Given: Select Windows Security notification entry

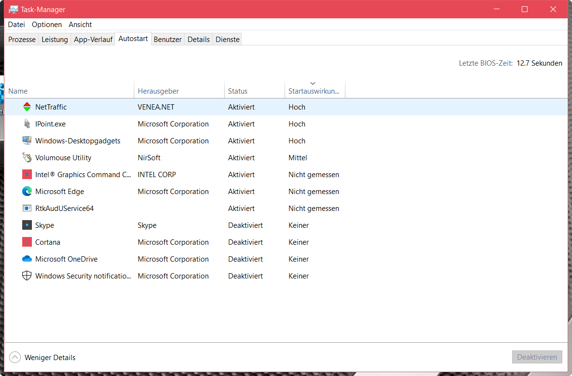Looking at the screenshot, I should click(x=83, y=276).
